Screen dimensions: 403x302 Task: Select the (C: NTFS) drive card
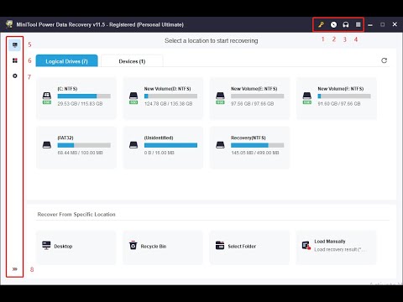pyautogui.click(x=76, y=98)
